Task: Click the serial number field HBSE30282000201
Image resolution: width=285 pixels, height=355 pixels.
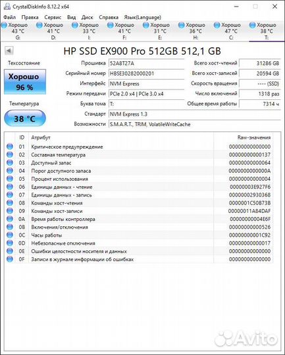Action: 147,74
